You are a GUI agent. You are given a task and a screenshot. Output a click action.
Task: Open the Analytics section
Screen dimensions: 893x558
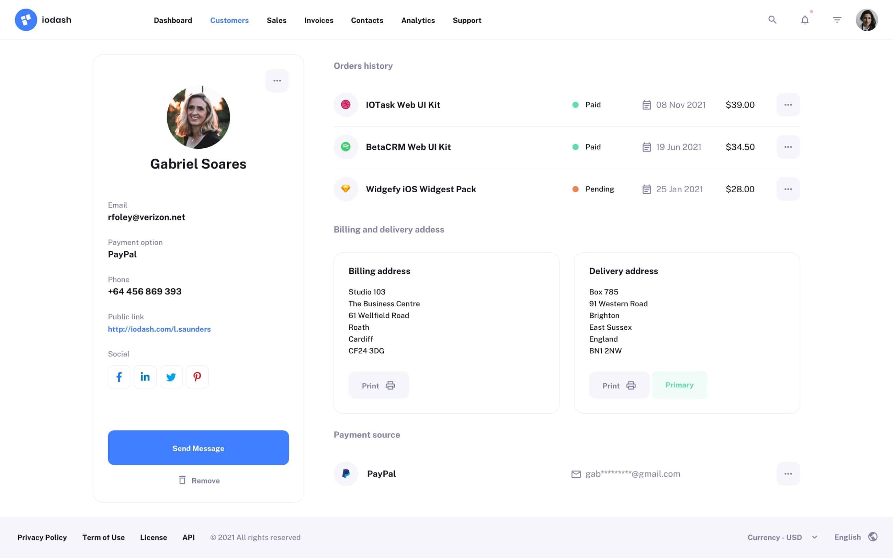pos(418,20)
